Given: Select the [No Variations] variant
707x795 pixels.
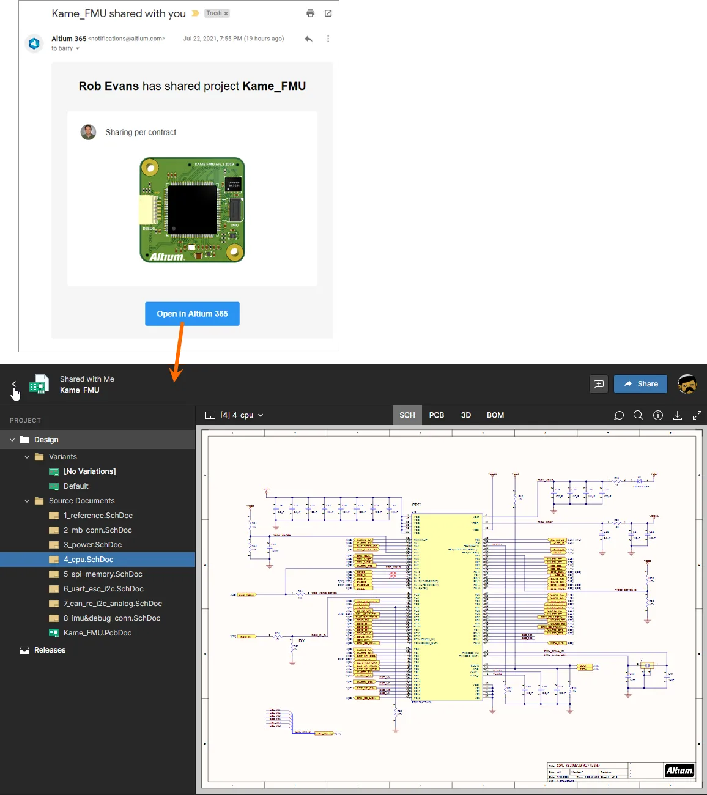Looking at the screenshot, I should [x=89, y=471].
